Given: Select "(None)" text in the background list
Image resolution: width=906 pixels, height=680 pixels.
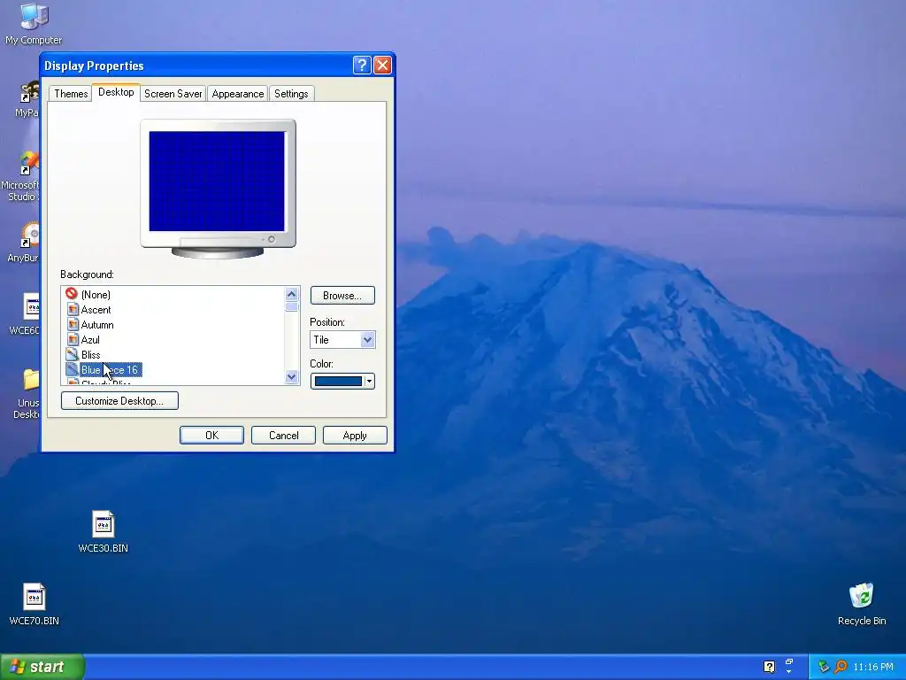Looking at the screenshot, I should coord(96,294).
